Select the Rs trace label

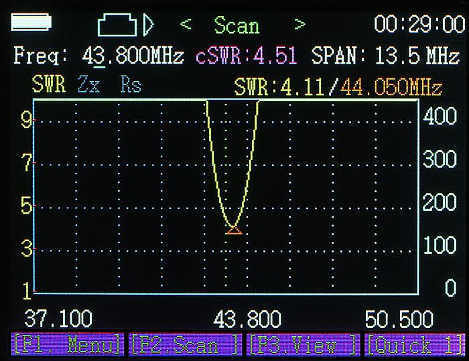pos(131,84)
